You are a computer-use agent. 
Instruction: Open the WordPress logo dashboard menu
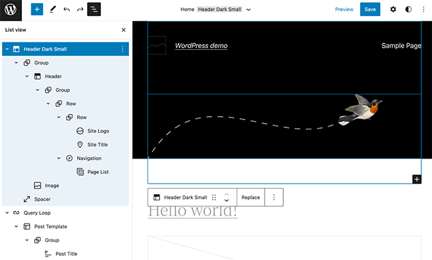tap(11, 10)
